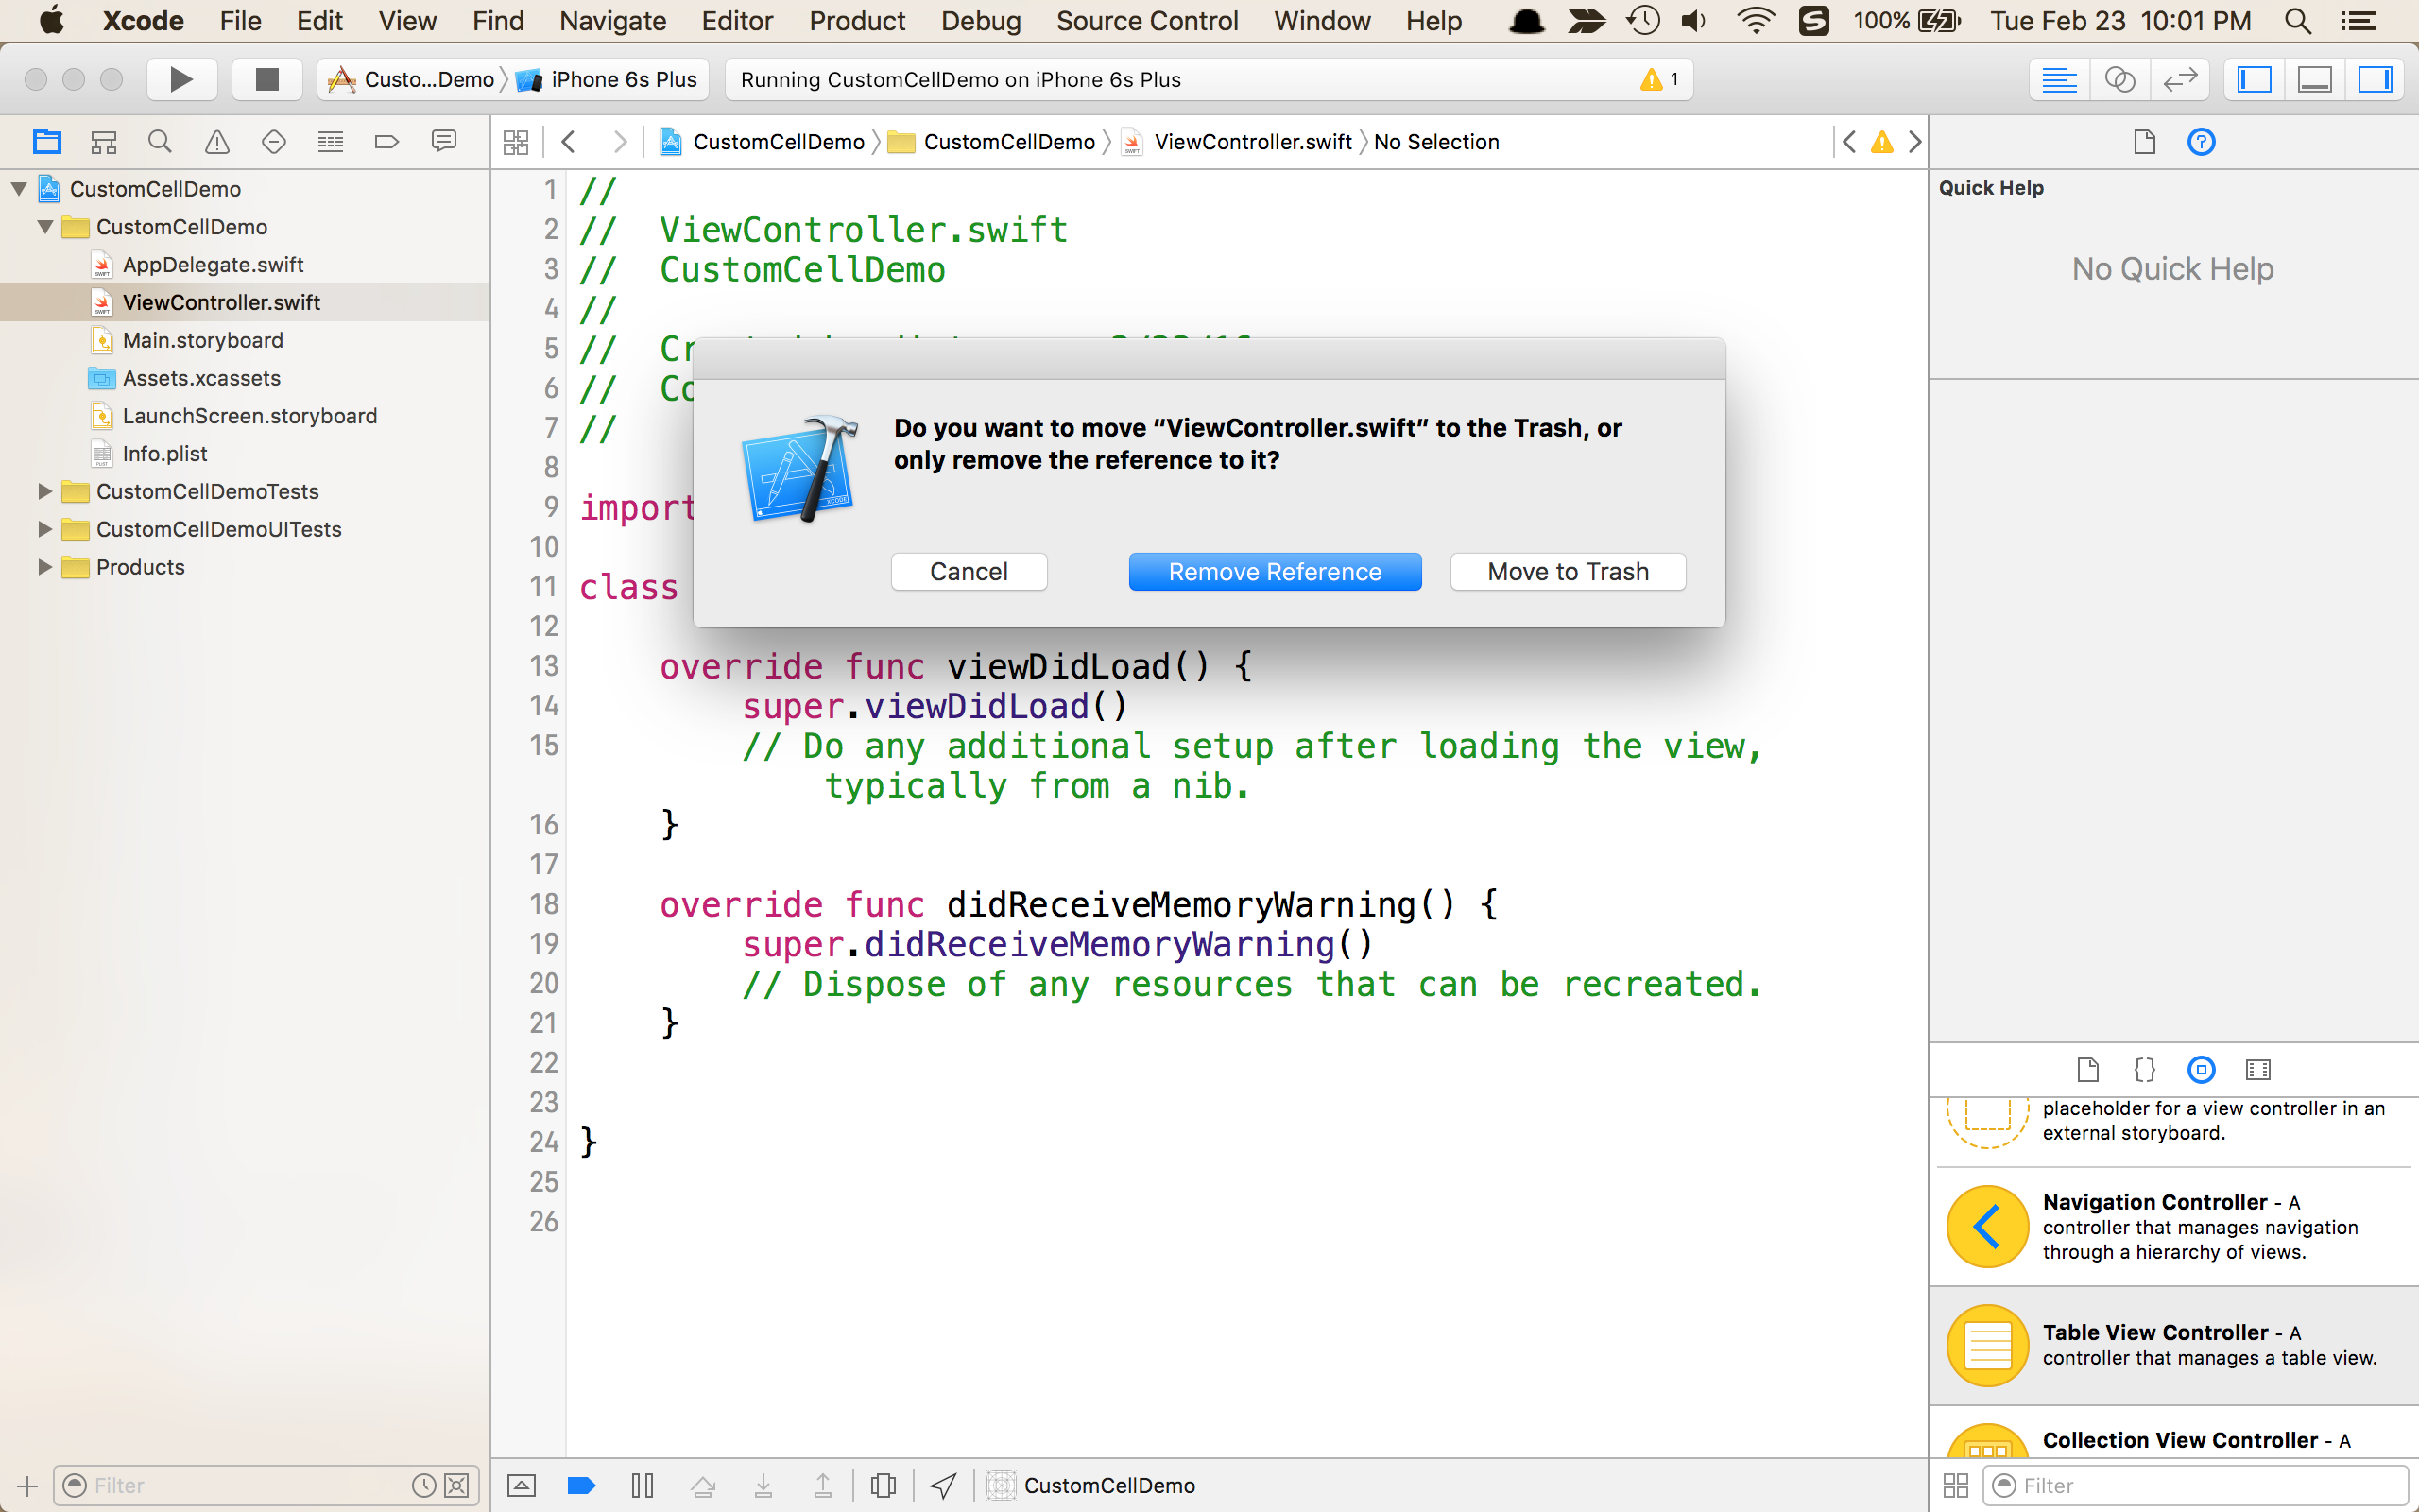
Task: Toggle the Utilities panel visibility
Action: pyautogui.click(x=2375, y=79)
